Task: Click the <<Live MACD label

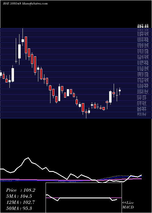Action: point(128,205)
